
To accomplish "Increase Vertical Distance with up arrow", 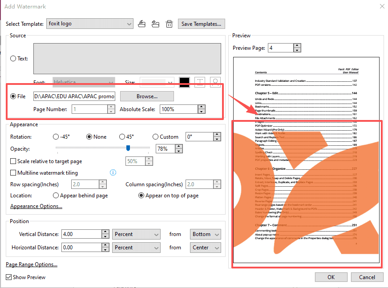I will [x=105, y=232].
